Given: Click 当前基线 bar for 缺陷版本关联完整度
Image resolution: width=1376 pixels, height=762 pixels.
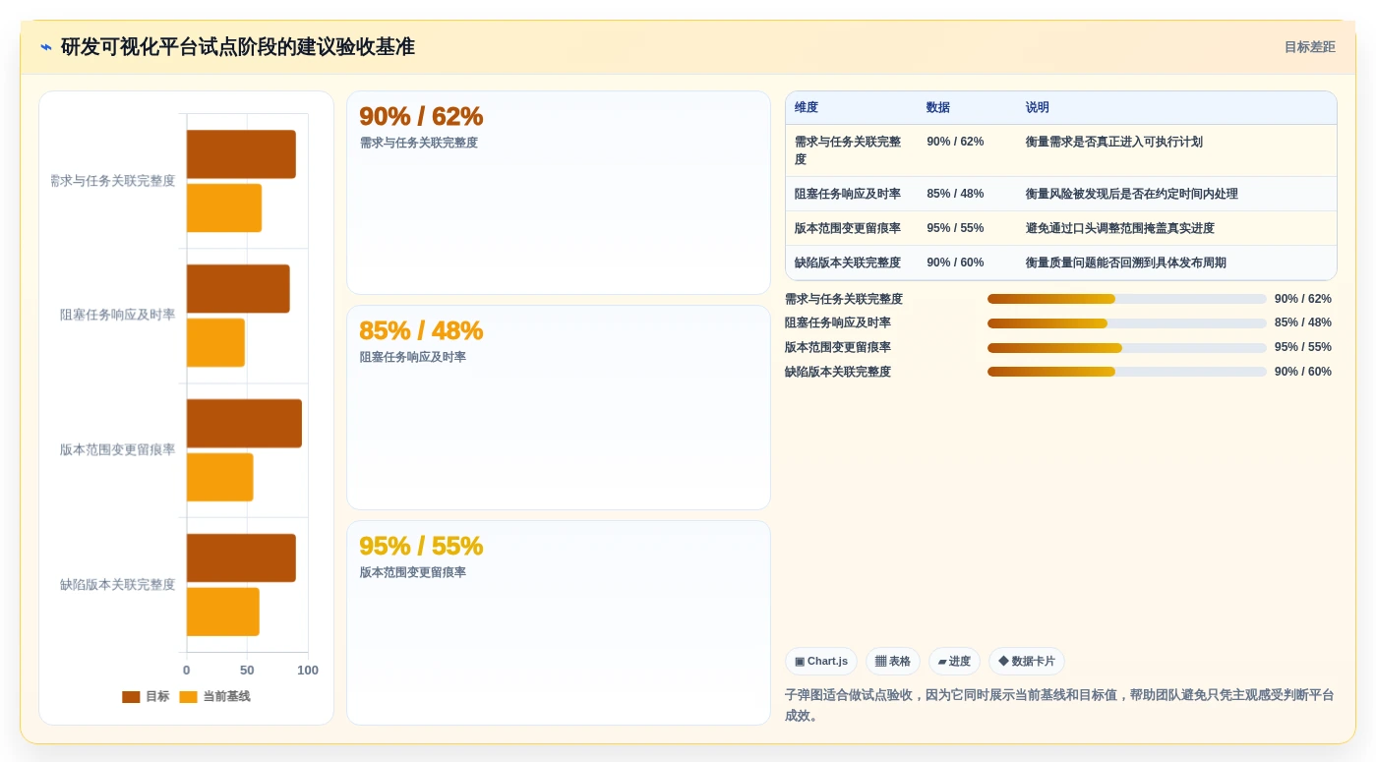Looking at the screenshot, I should click(223, 612).
